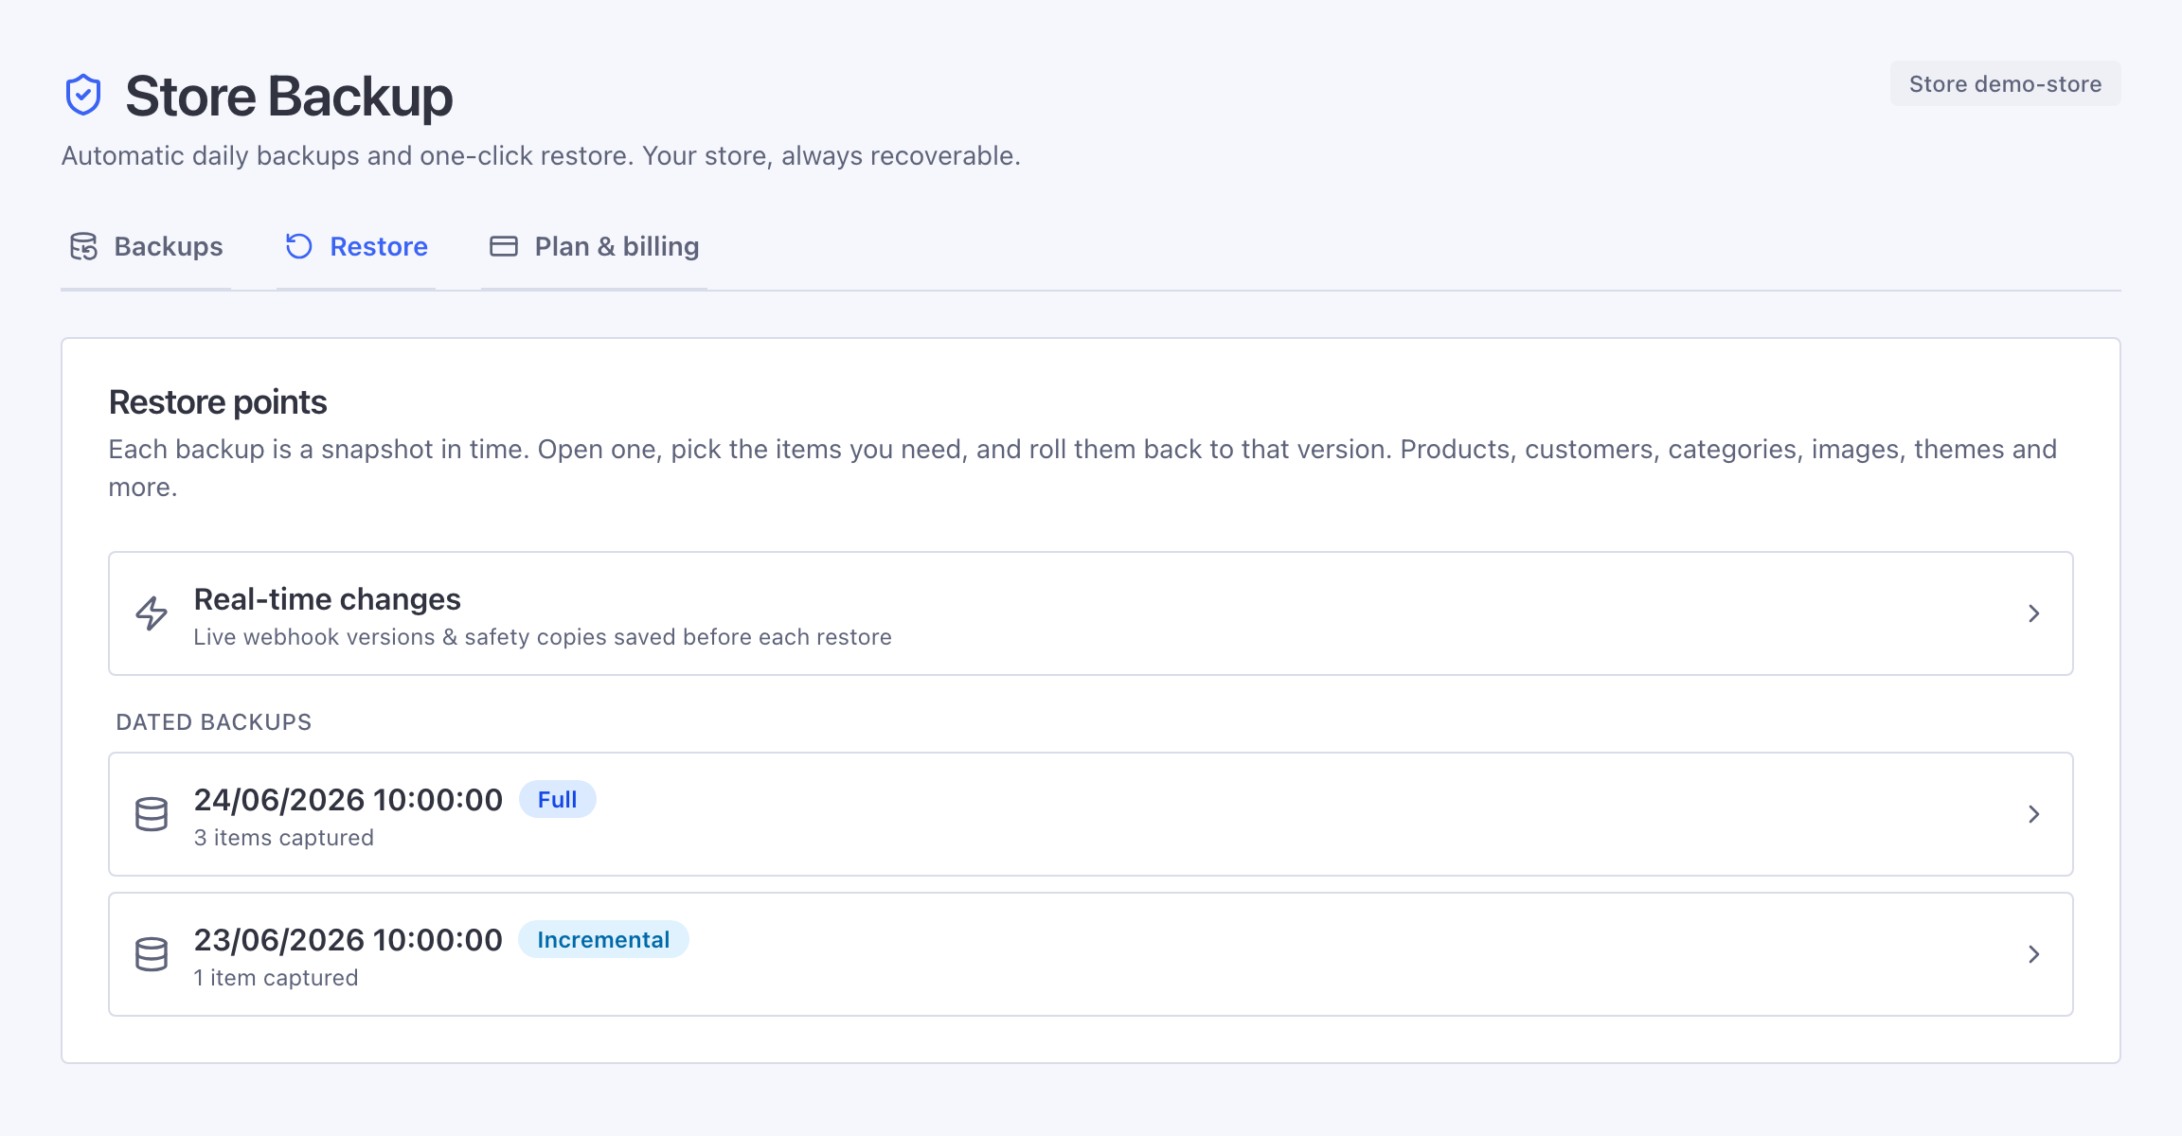Image resolution: width=2182 pixels, height=1136 pixels.
Task: Open the Plan & billing tab
Action: pos(594,247)
